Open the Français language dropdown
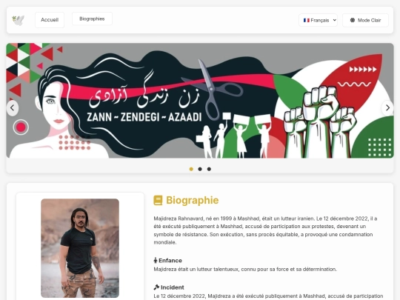This screenshot has width=400, height=300. 318,20
